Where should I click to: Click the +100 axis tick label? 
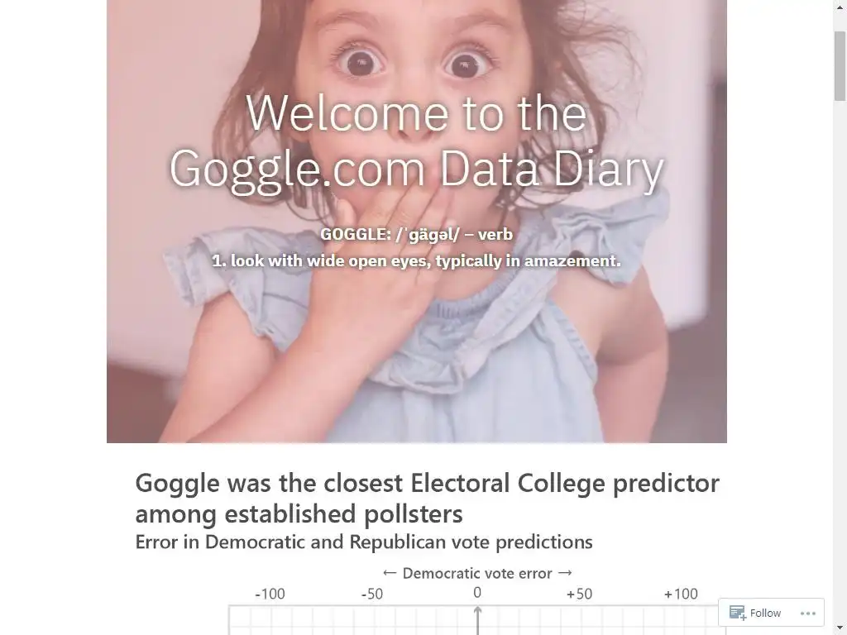pos(681,594)
